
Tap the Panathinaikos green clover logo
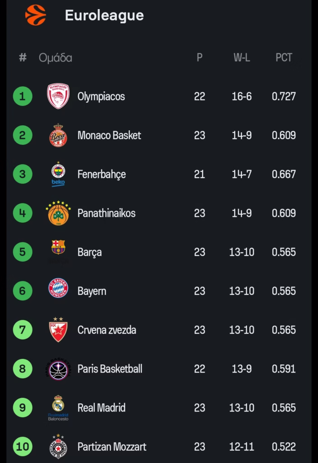point(58,213)
